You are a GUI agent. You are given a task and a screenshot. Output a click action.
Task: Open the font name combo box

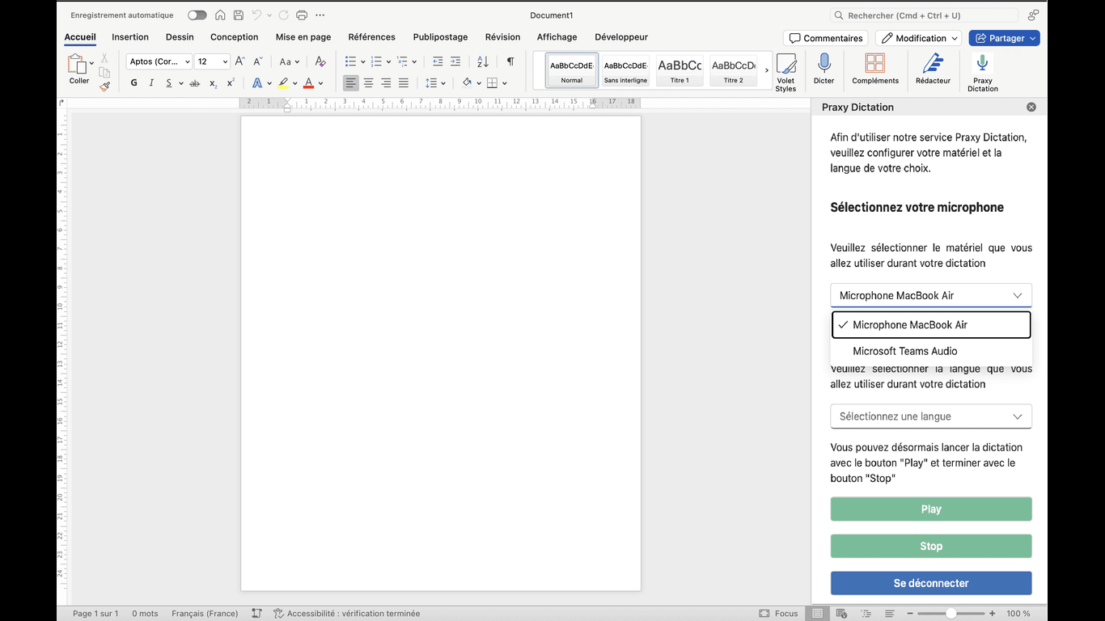[159, 61]
